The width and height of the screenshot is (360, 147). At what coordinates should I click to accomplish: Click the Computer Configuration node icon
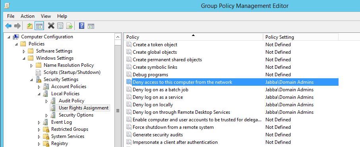pyautogui.click(x=16, y=37)
